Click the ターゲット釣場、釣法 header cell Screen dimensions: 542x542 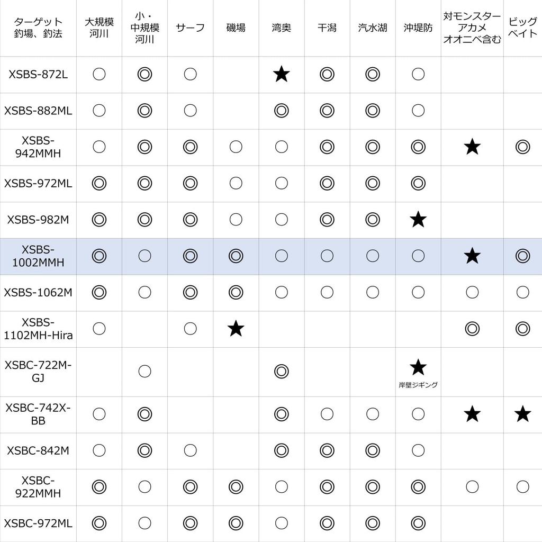[x=38, y=28]
